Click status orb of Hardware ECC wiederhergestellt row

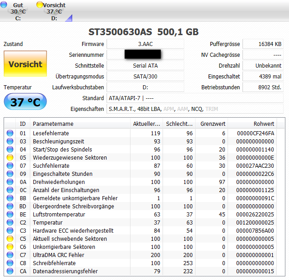pyautogui.click(x=10, y=230)
